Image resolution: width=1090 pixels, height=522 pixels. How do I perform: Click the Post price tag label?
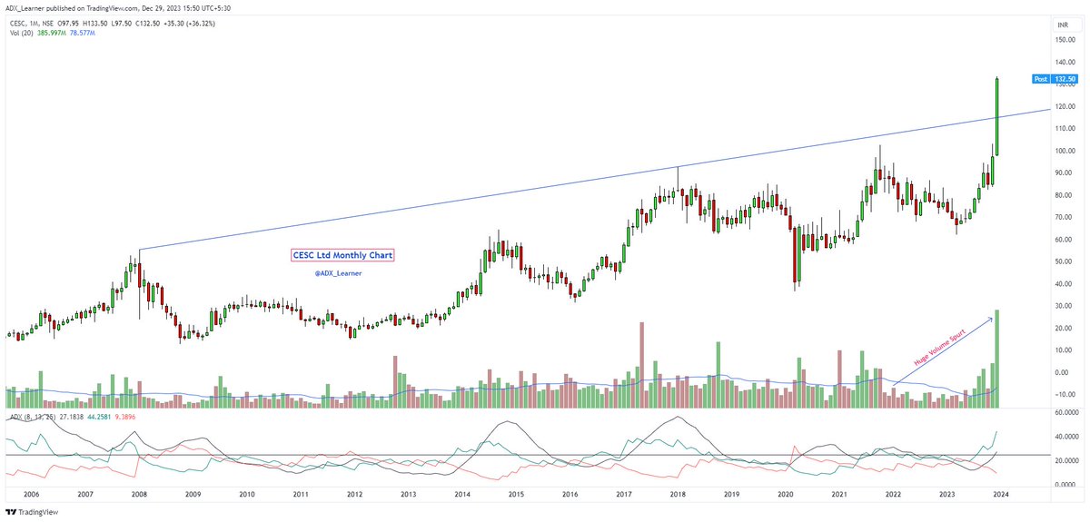1041,79
